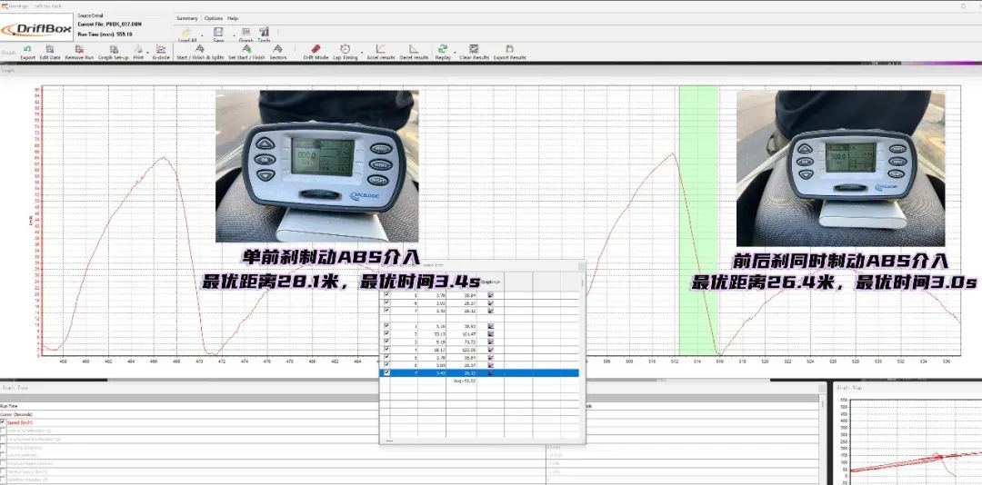The height and width of the screenshot is (485, 982).
Task: Uncheck the highlighted blue row checkbox
Action: click(x=386, y=372)
